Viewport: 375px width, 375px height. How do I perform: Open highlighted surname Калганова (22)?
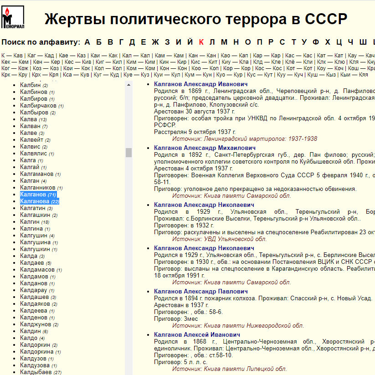(40, 201)
